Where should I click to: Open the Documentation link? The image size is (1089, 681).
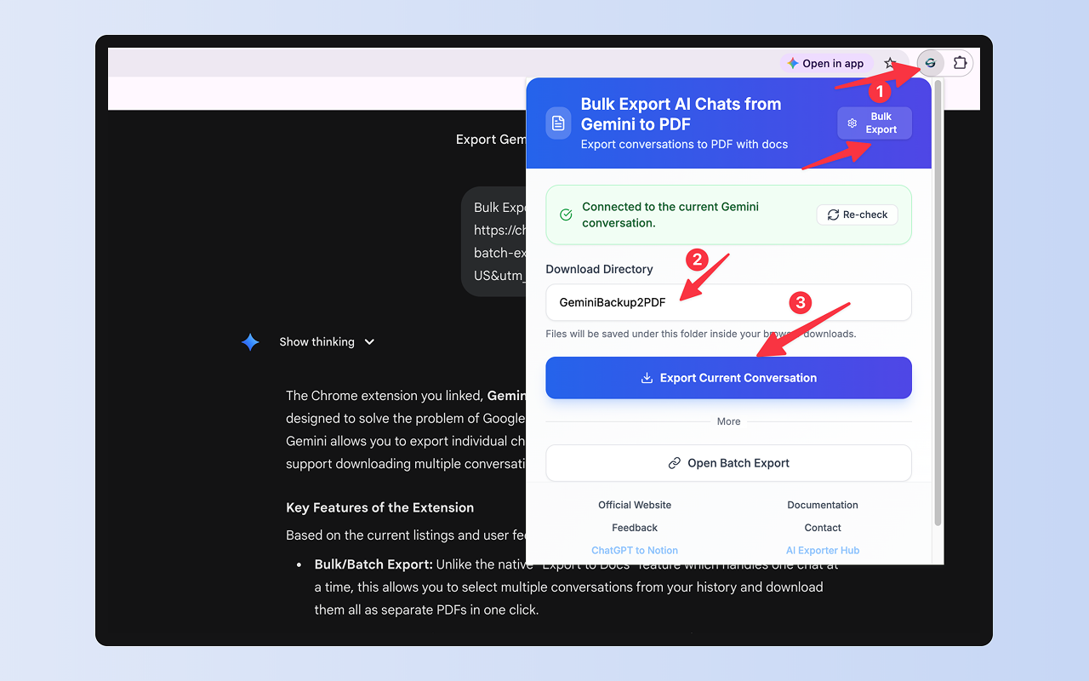(823, 505)
